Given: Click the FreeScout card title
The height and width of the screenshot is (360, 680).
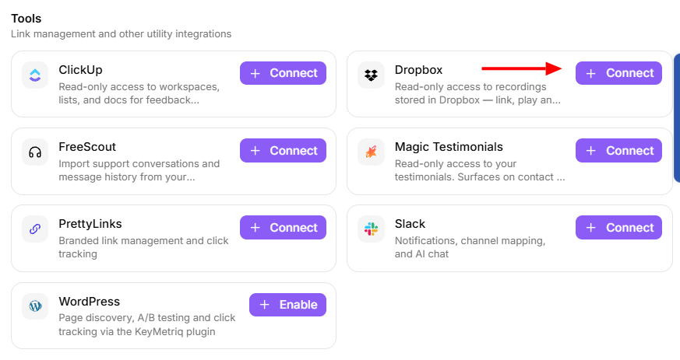Looking at the screenshot, I should tap(87, 147).
